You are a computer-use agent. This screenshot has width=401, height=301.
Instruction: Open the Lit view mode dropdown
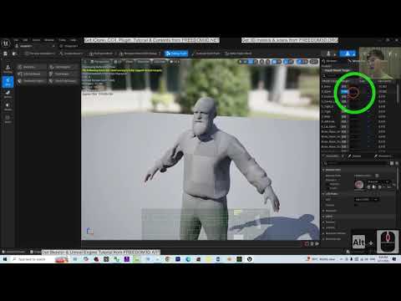tap(118, 62)
